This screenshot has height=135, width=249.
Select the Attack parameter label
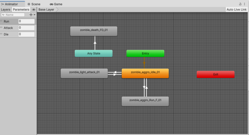[x=8, y=28]
